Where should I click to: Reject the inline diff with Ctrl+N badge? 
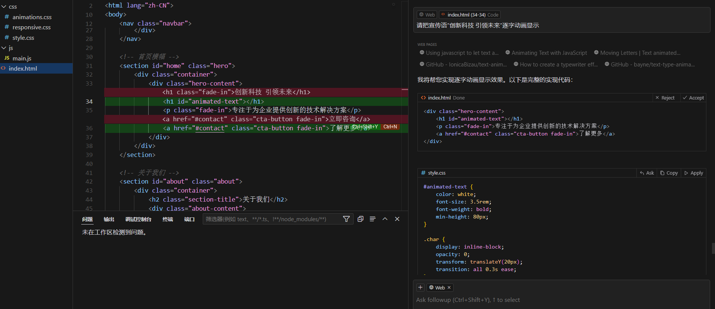click(390, 127)
